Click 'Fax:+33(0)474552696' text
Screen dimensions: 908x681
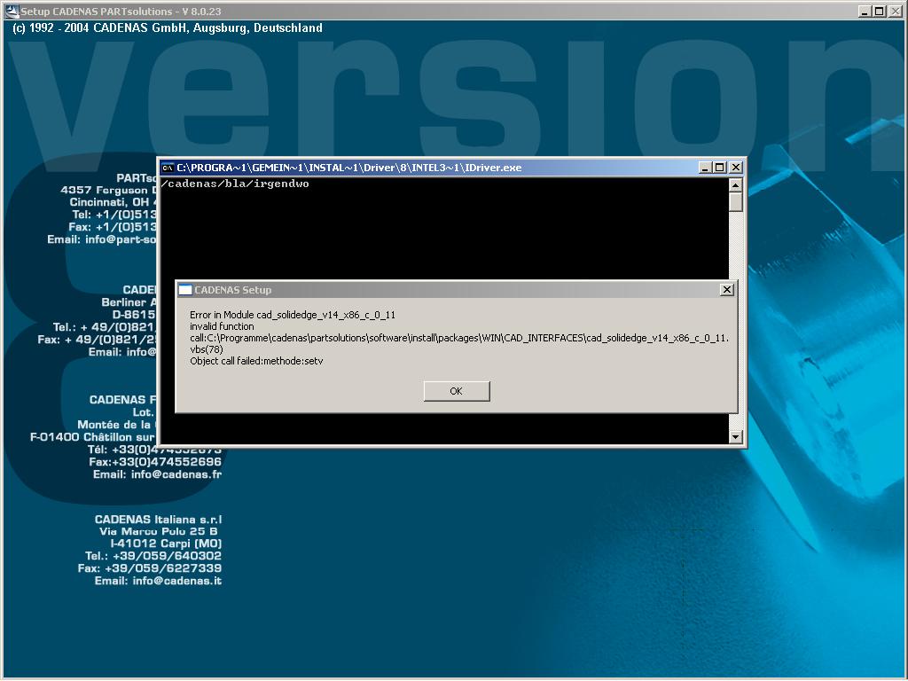coord(155,462)
